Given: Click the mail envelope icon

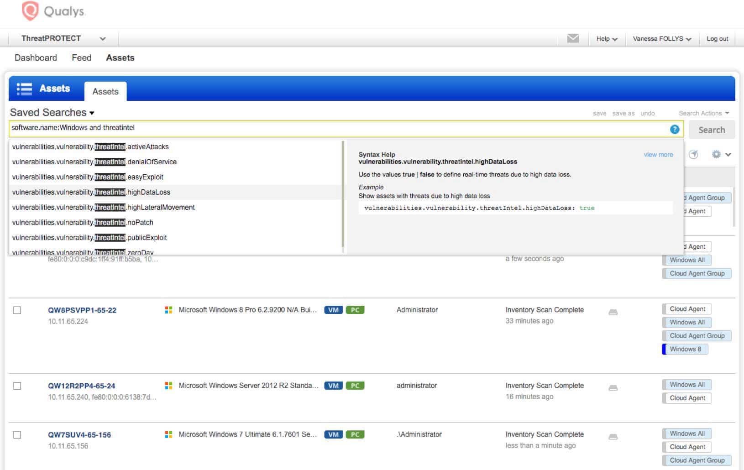Looking at the screenshot, I should click(x=573, y=38).
